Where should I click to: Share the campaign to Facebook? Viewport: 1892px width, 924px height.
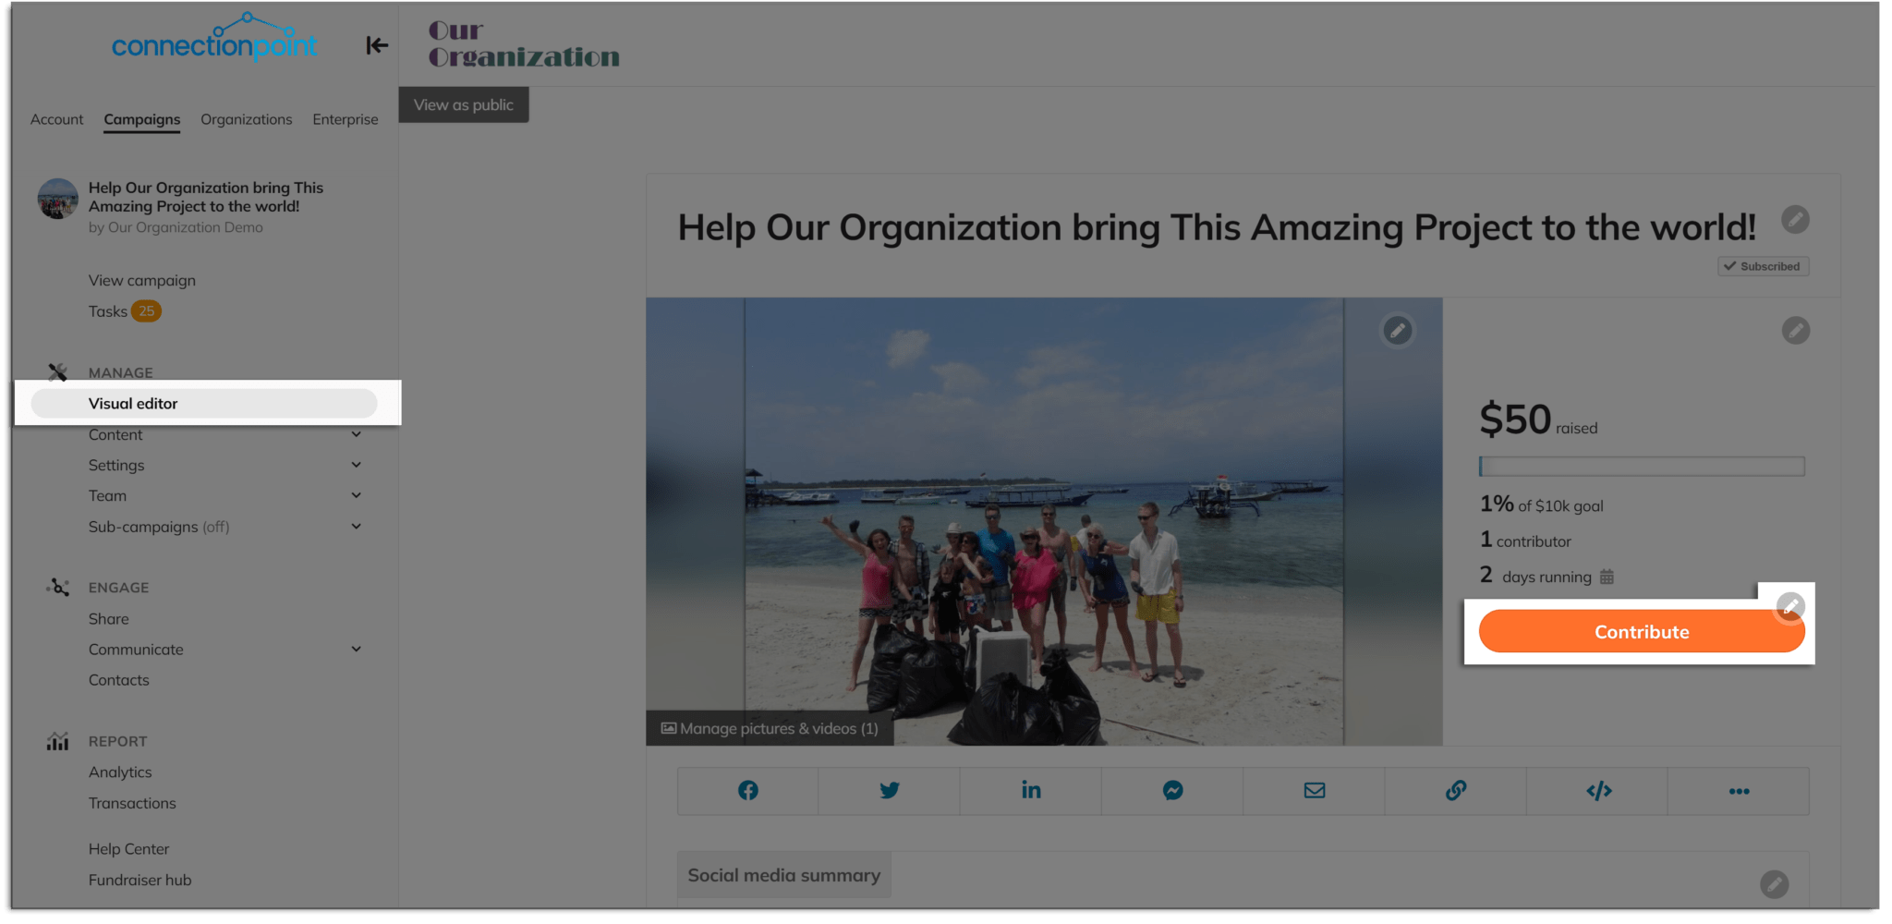pos(747,791)
